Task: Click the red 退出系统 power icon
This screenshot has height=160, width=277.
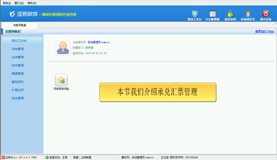Action: 266,14
